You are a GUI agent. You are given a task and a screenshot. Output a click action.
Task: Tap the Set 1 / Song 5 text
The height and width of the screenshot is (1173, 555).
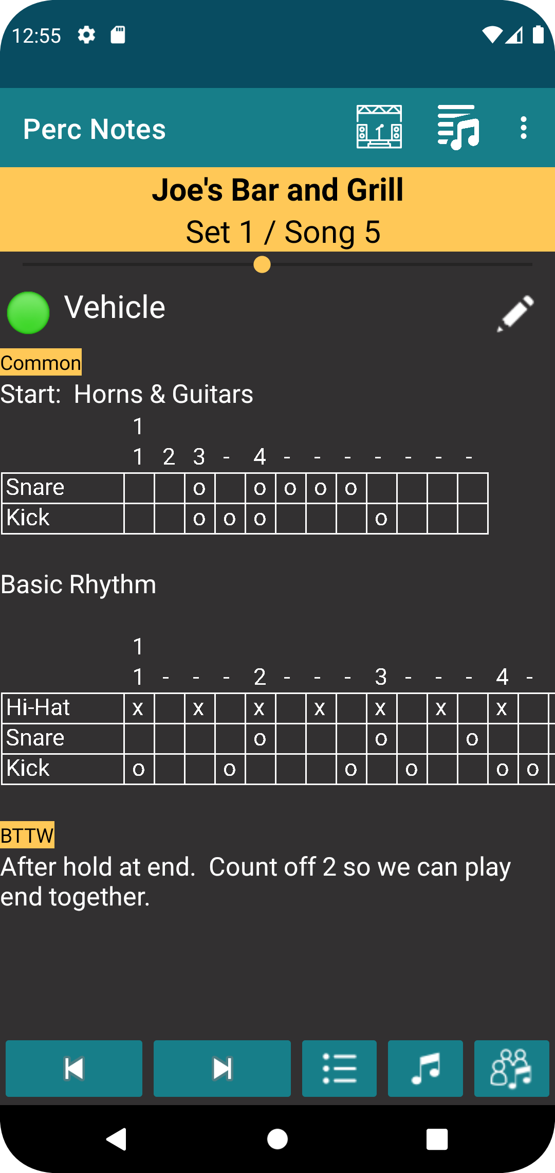(283, 232)
